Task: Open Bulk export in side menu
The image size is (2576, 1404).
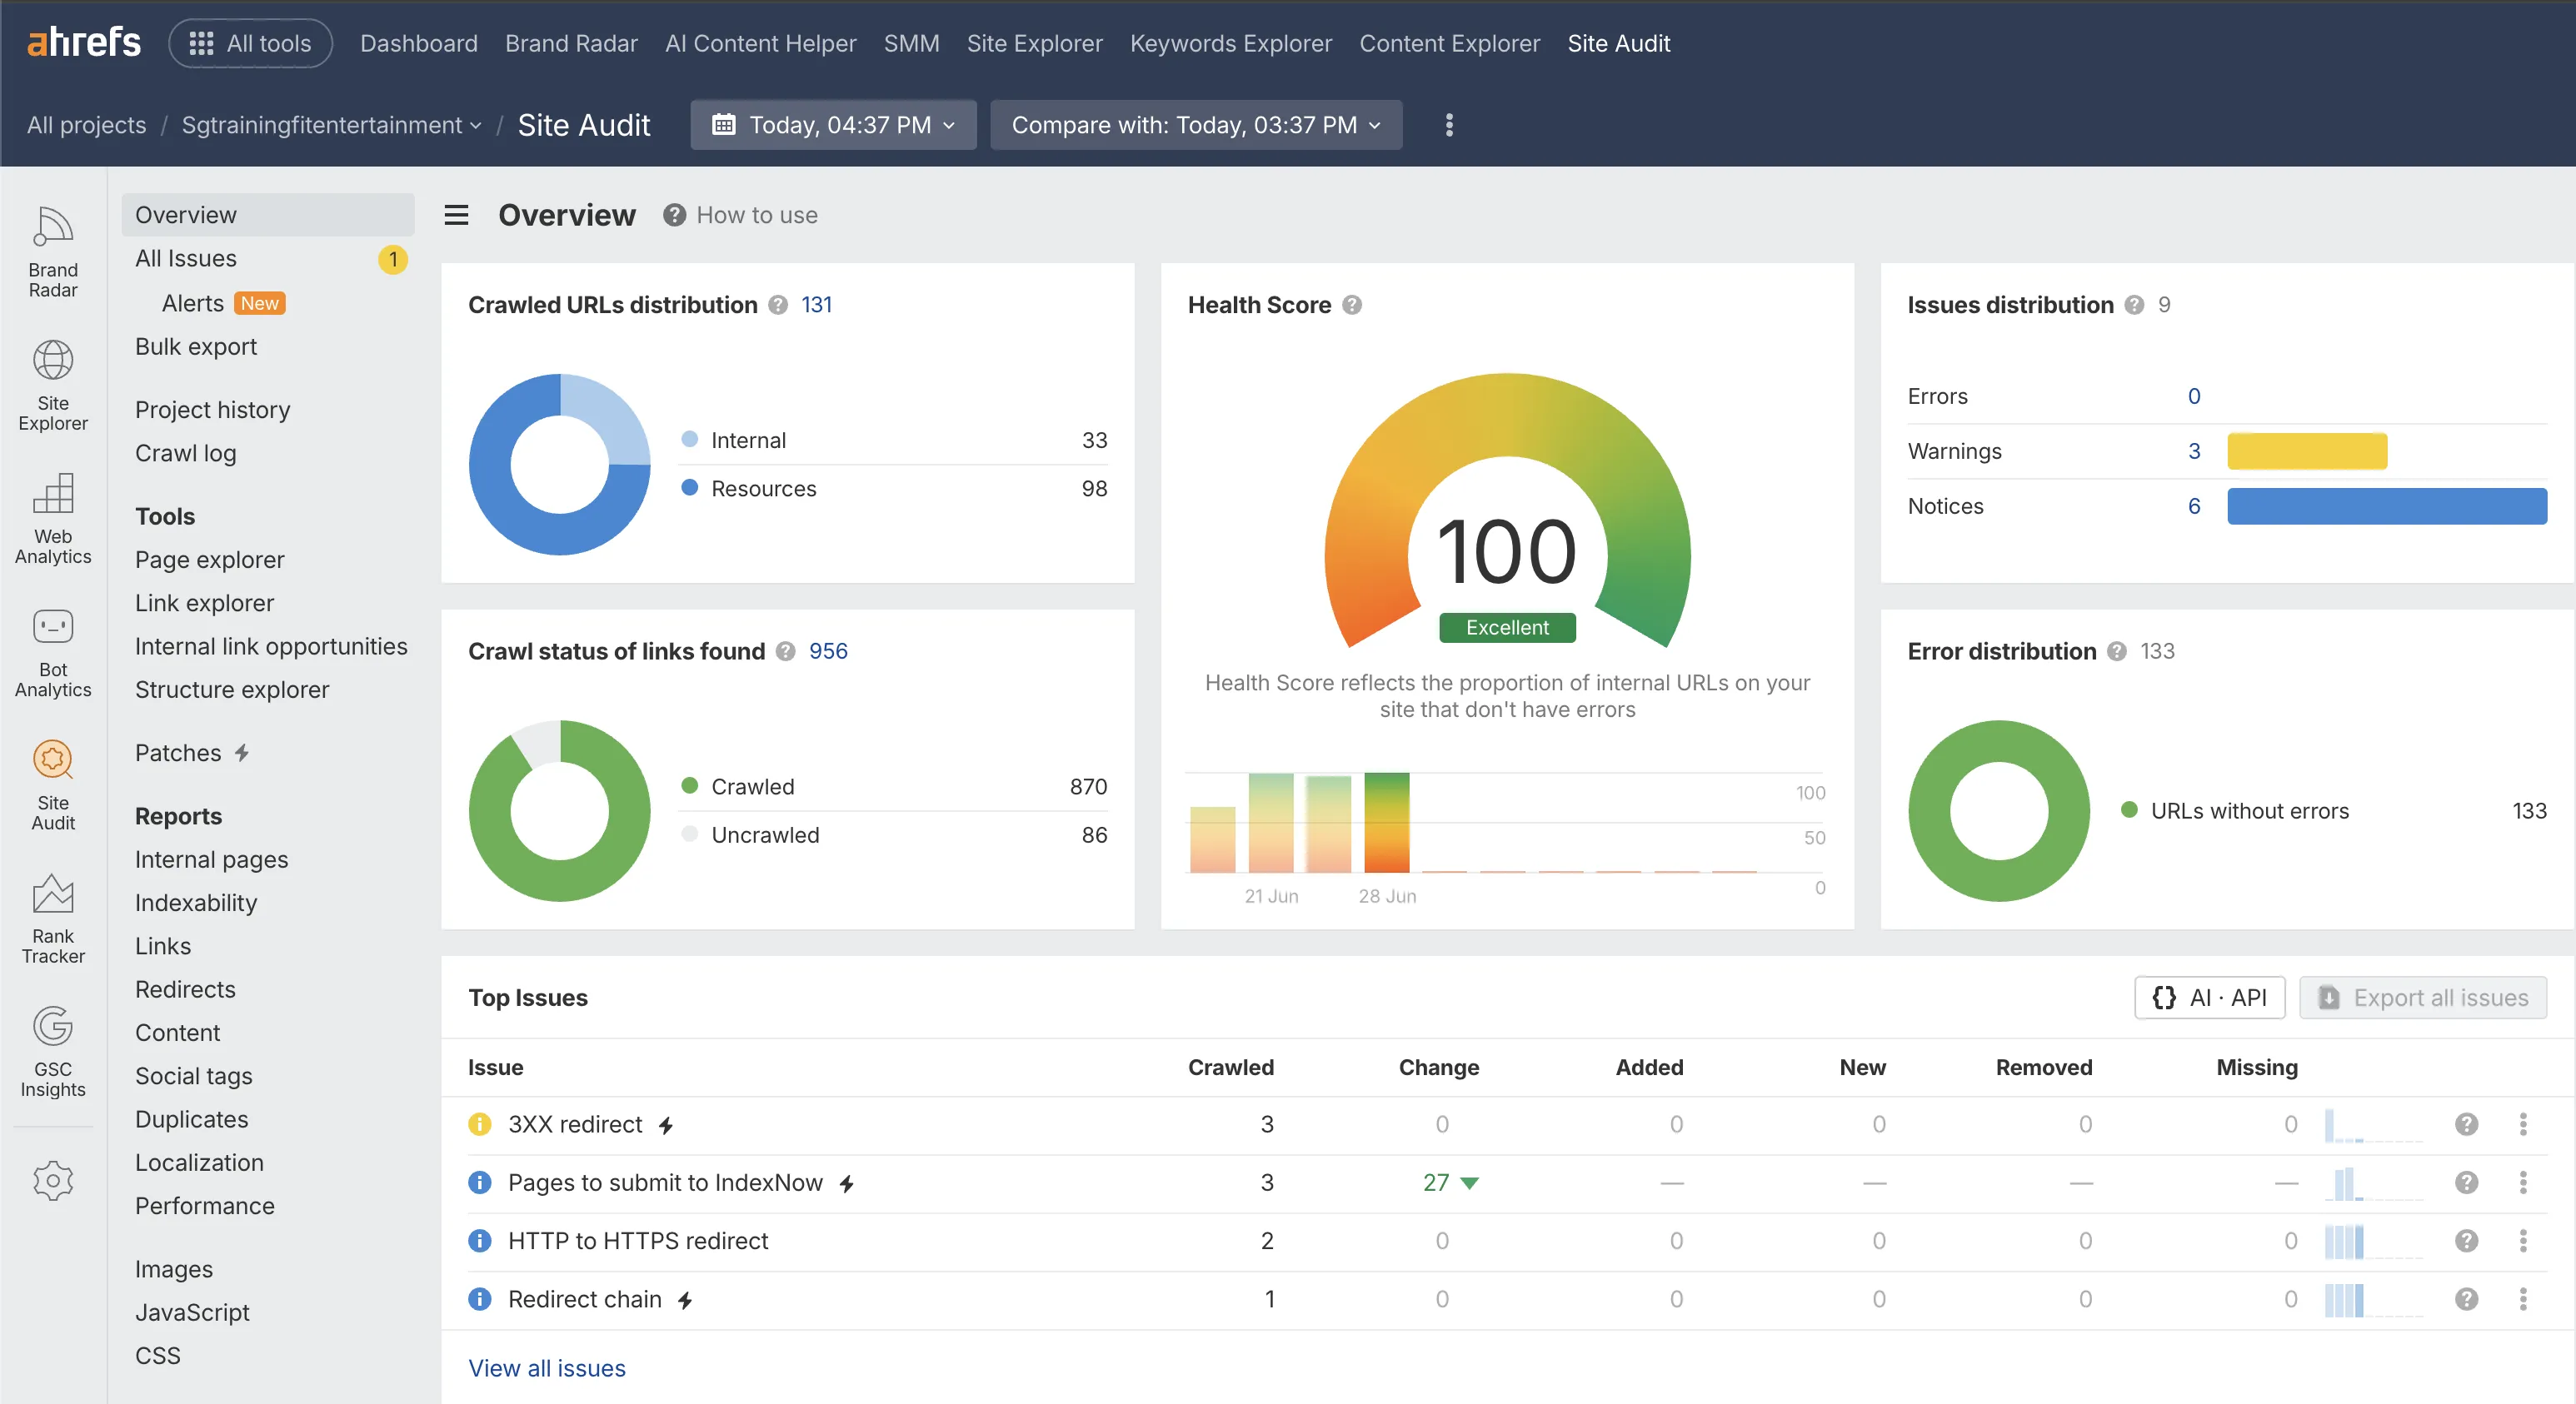Action: click(196, 346)
